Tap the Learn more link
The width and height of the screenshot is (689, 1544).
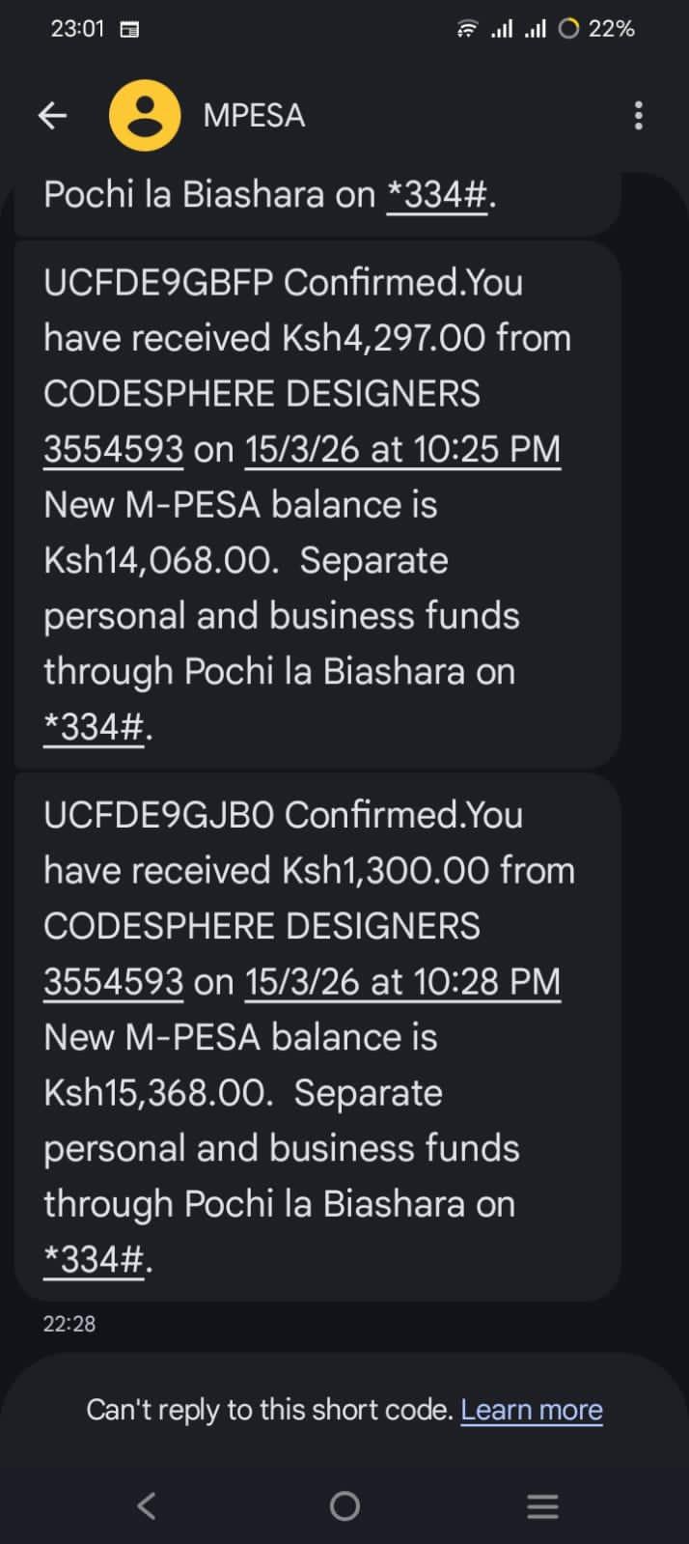coord(532,1410)
